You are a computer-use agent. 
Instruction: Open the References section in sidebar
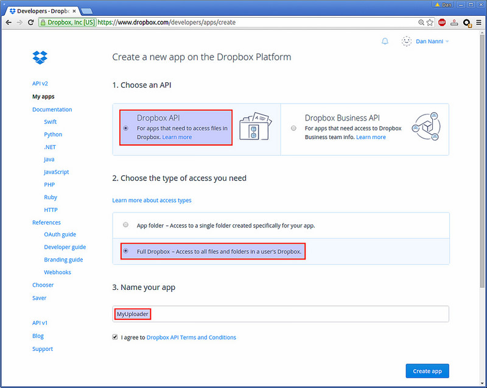[x=46, y=222]
